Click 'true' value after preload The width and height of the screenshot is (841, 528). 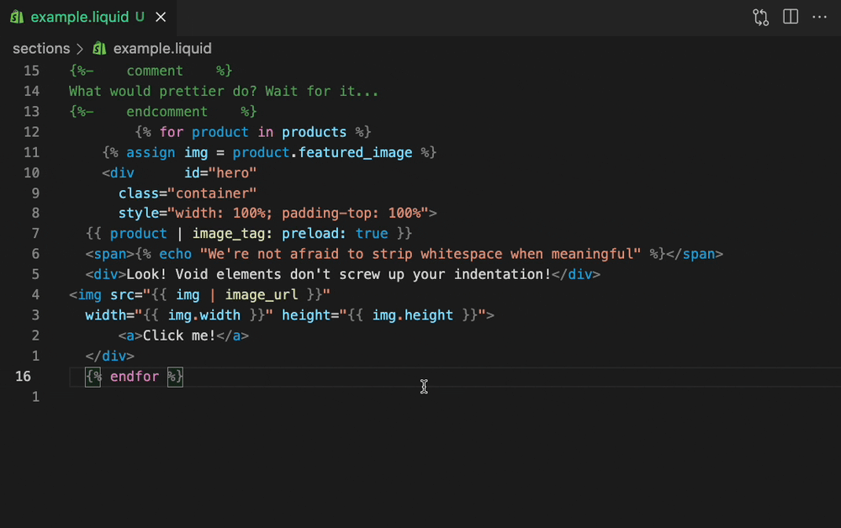[372, 234]
